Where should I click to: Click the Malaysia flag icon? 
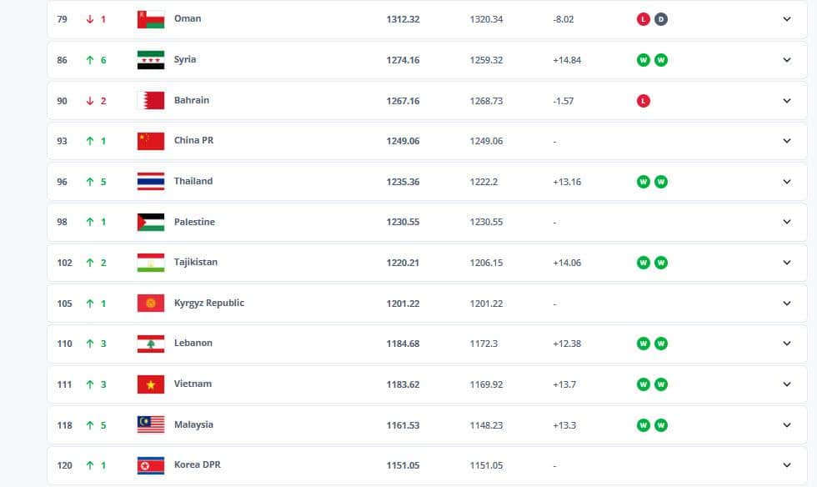tap(151, 424)
